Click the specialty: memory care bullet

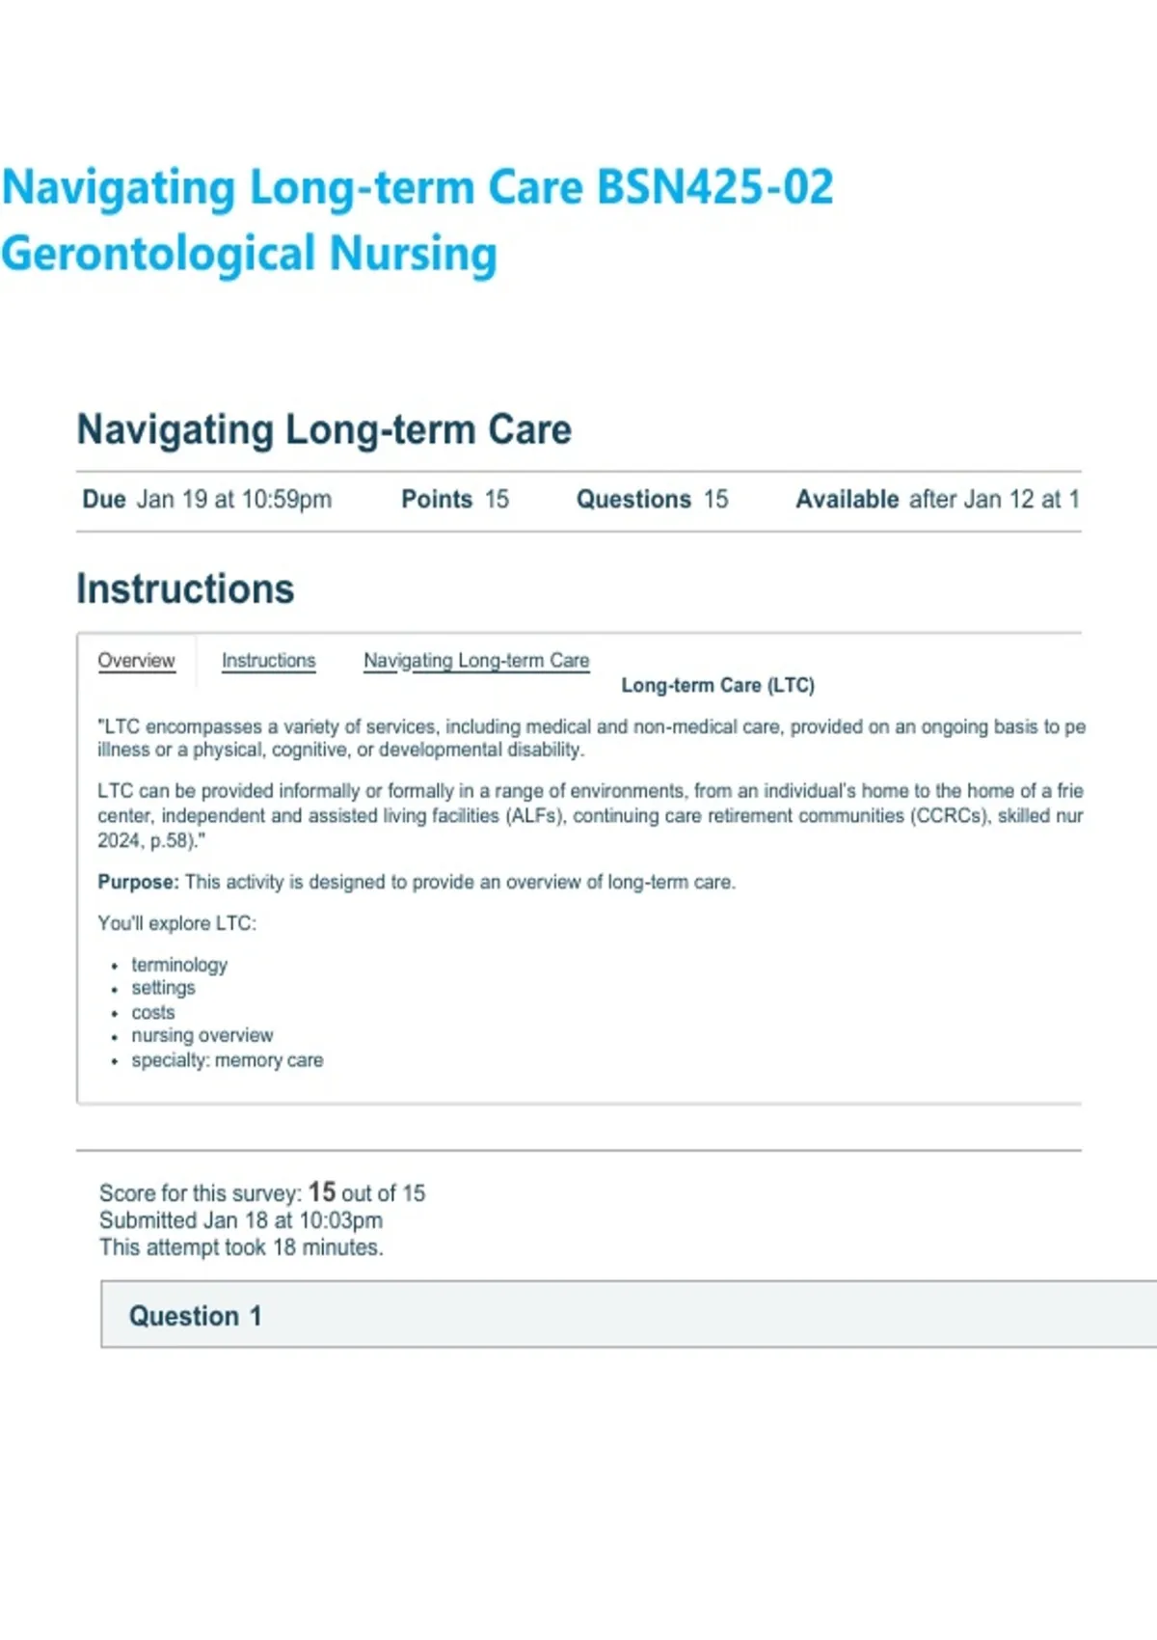(228, 1060)
